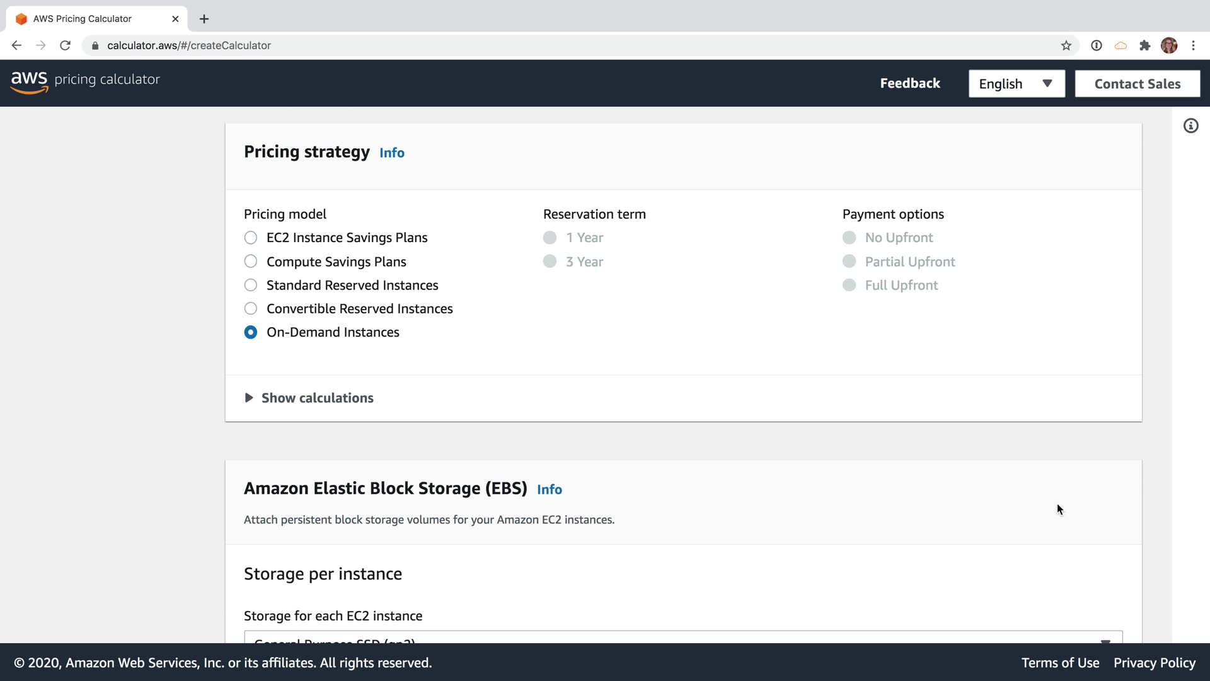Image resolution: width=1210 pixels, height=681 pixels.
Task: Click the AWS pricing calculator logo
Action: [x=85, y=81]
